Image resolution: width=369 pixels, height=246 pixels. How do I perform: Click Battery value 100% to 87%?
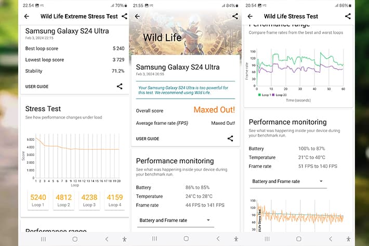[312, 149]
